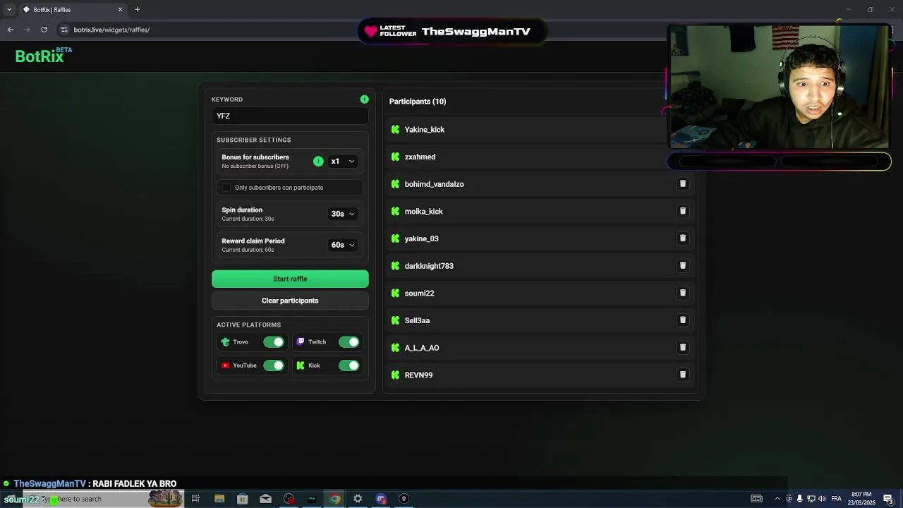Click the clock showing 8:07 PM
903x508 pixels.
click(861, 499)
